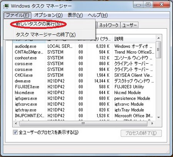Select the CNTAoSMgr.e... process row

coord(84,52)
